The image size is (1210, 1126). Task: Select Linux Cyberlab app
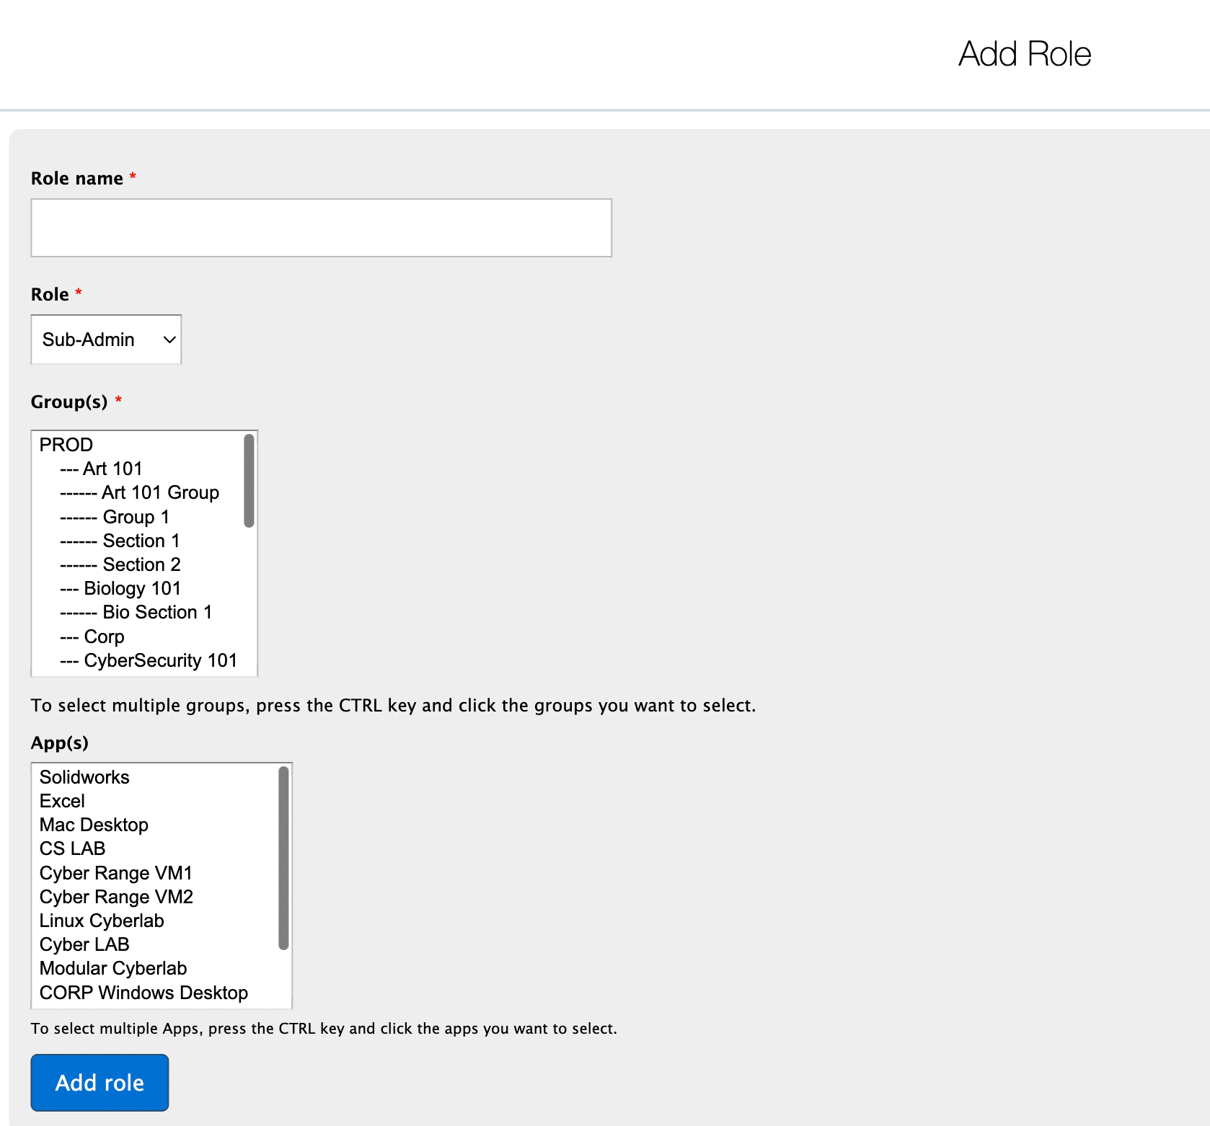[102, 921]
